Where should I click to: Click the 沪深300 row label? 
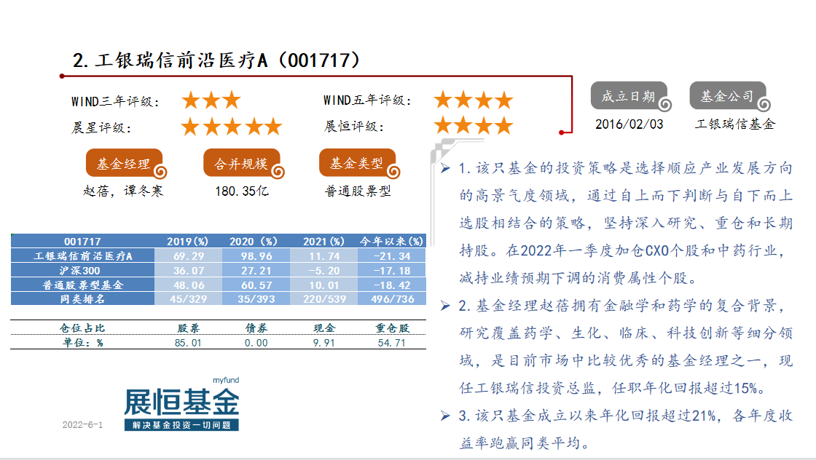point(83,270)
